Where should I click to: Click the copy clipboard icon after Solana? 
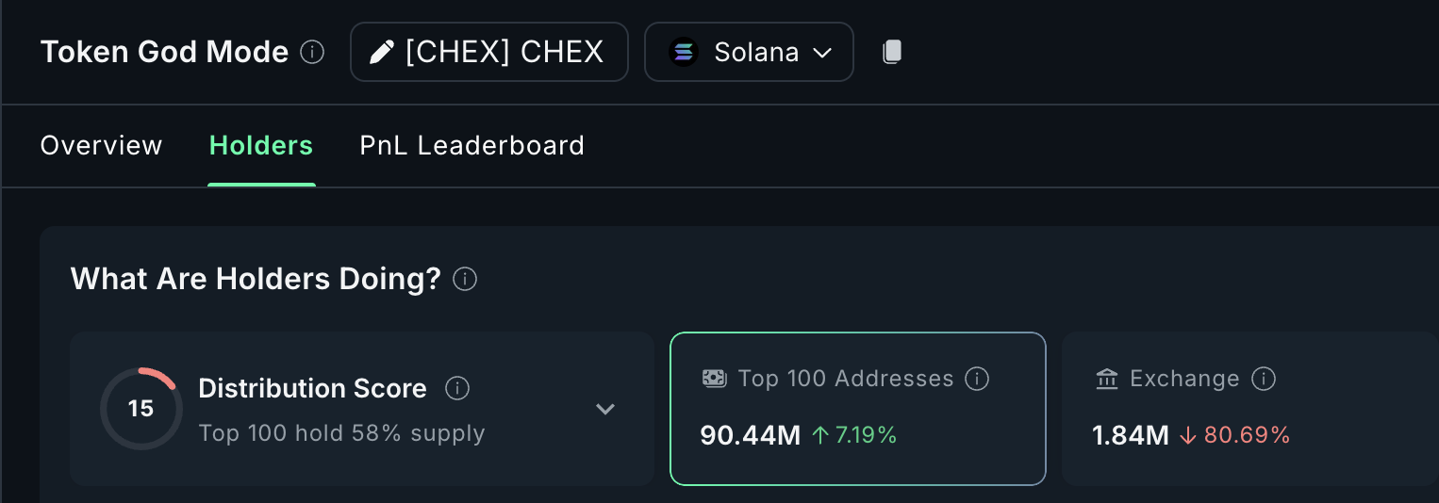pyautogui.click(x=892, y=52)
